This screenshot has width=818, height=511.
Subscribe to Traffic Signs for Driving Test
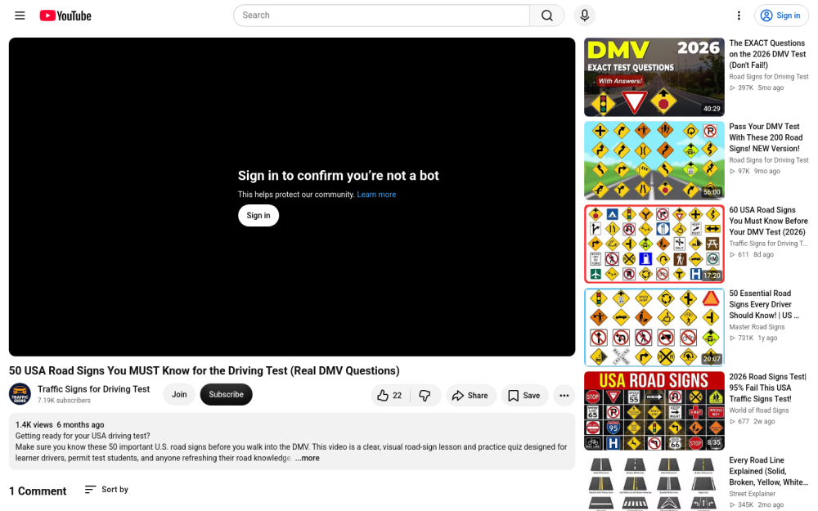[226, 394]
